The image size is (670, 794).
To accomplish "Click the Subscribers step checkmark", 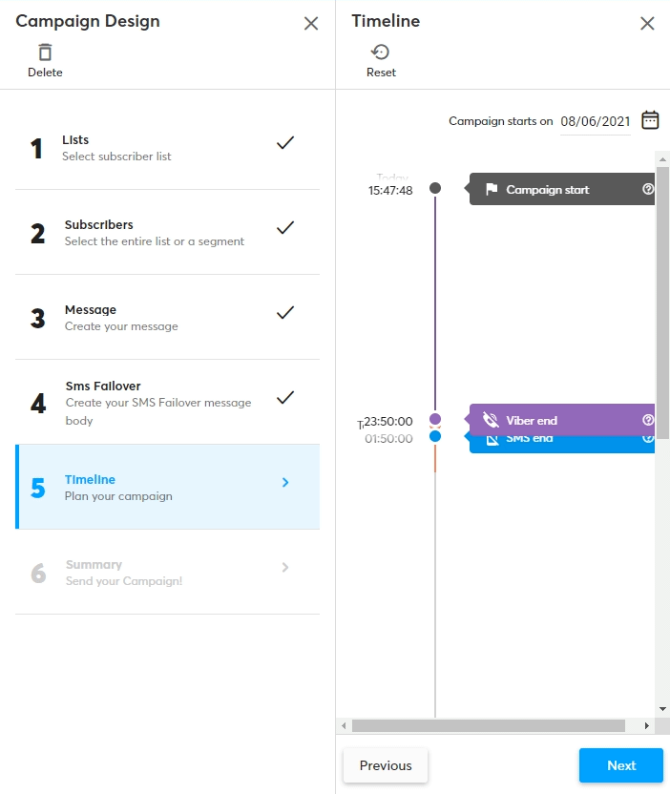I will coord(284,228).
